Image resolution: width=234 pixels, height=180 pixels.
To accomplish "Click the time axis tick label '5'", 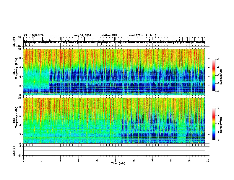I will coord(116,161).
